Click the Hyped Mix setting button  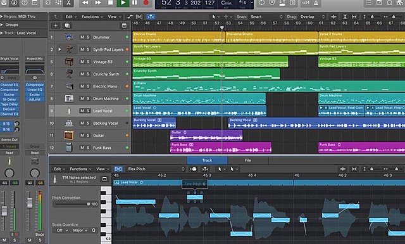tap(35, 59)
